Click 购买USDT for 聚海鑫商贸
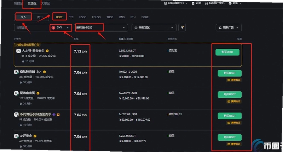Screen dimensions: 283x152 point(230,95)
